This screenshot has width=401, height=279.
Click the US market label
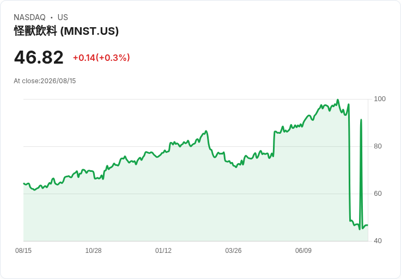click(x=63, y=17)
